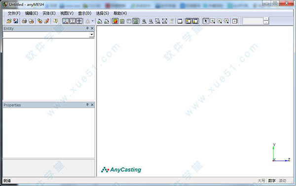Zoom out with the minus magnifier
Viewport: 296px width, 186px height.
pos(151,21)
